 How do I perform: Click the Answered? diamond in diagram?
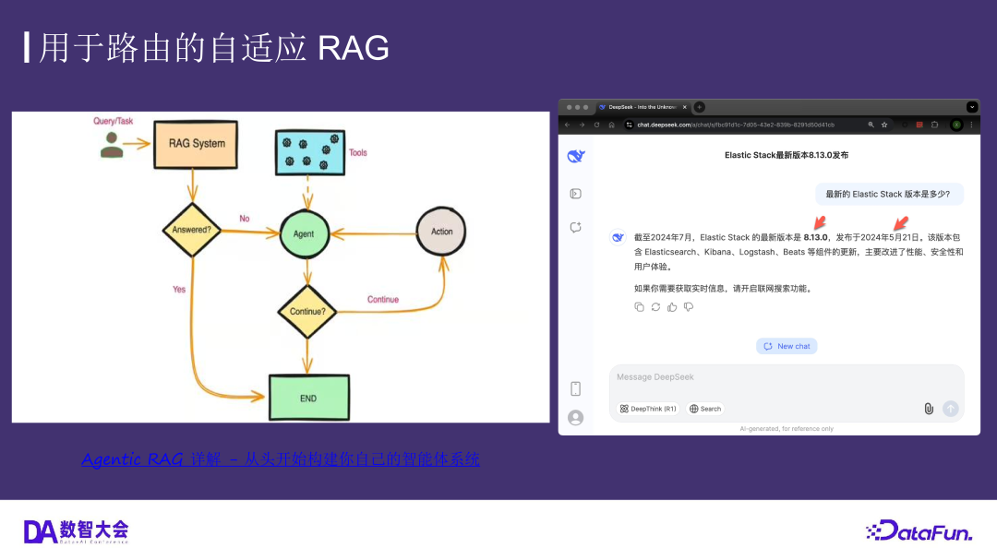click(191, 230)
